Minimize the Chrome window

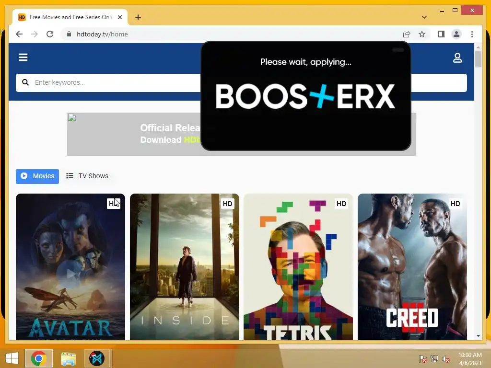pos(442,11)
